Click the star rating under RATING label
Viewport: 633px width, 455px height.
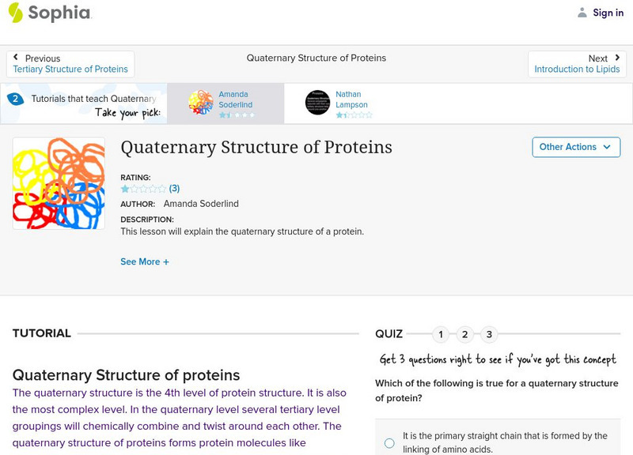point(143,189)
